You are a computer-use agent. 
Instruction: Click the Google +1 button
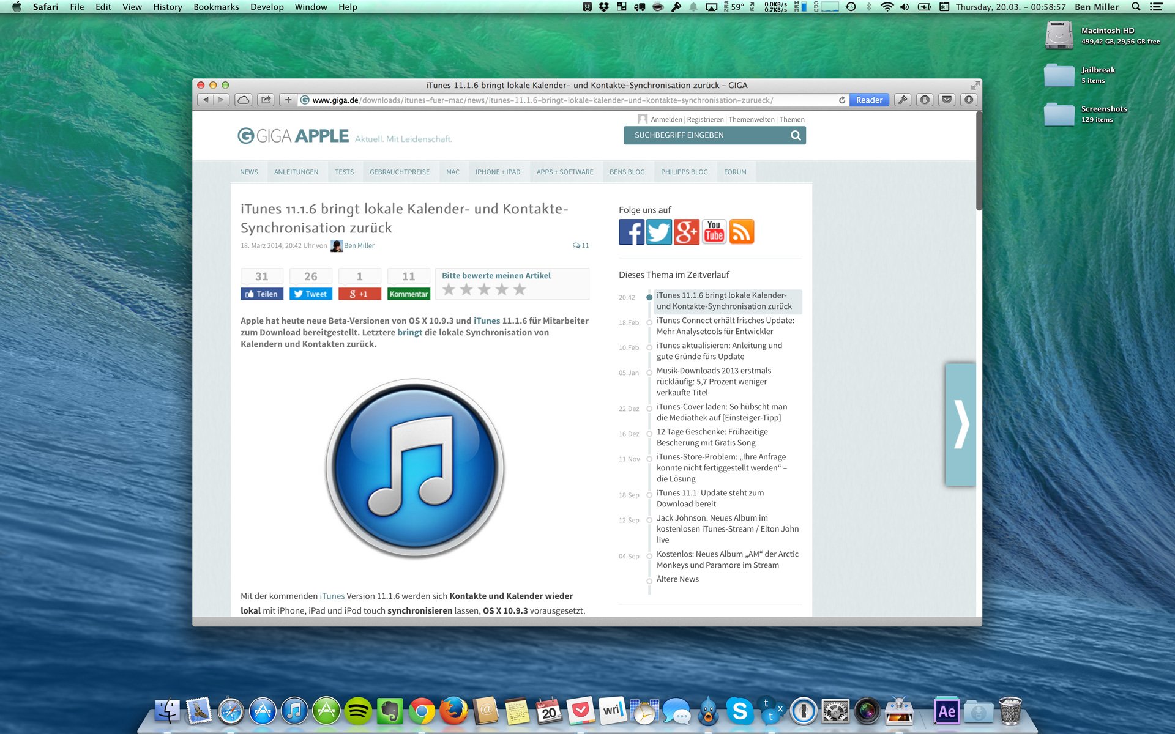pyautogui.click(x=360, y=294)
